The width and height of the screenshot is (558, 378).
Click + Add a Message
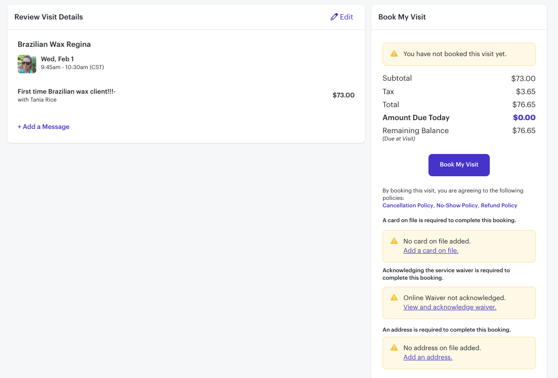pos(44,127)
